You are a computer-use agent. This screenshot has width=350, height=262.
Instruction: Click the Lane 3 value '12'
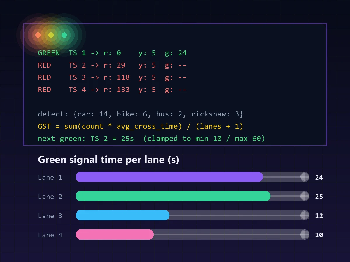click(x=319, y=216)
